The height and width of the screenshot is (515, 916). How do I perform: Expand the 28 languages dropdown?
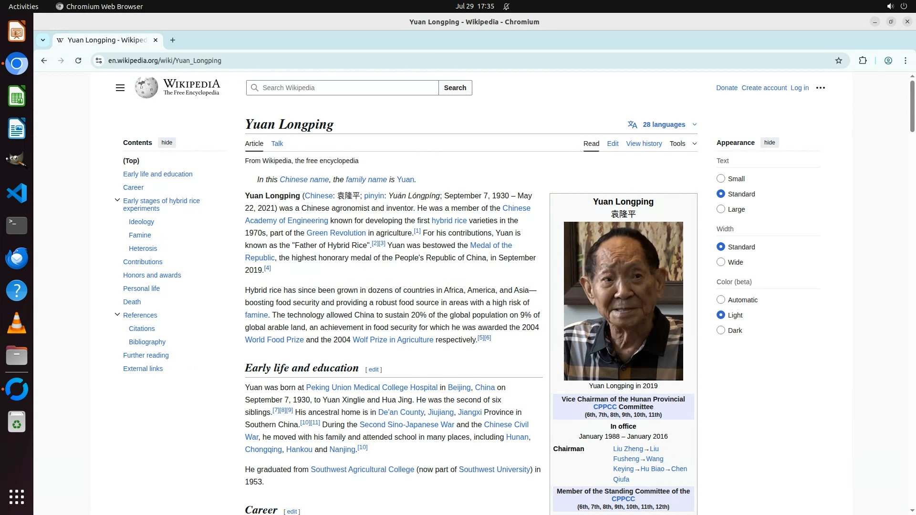(x=663, y=124)
